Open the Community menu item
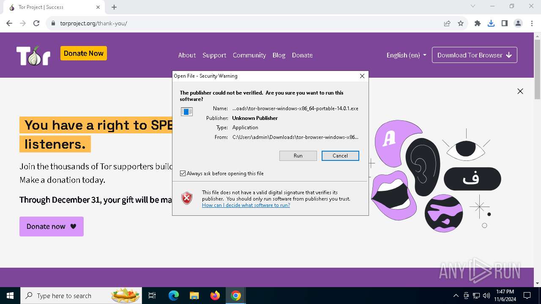 tap(249, 55)
